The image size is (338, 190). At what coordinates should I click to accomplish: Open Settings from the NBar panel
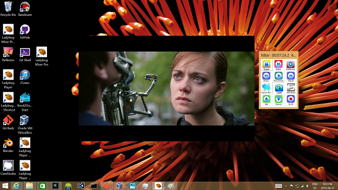tap(290, 65)
